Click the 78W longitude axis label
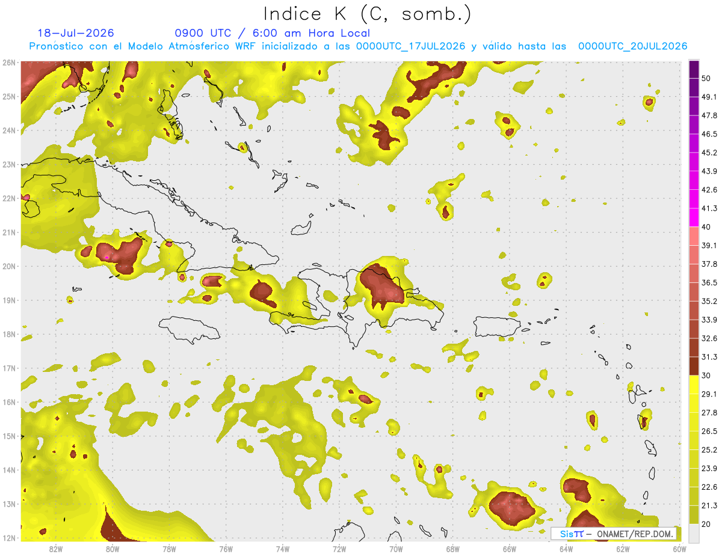722x557 pixels. (169, 549)
